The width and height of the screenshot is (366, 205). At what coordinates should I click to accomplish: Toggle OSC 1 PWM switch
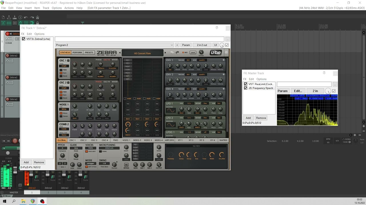tap(61, 70)
